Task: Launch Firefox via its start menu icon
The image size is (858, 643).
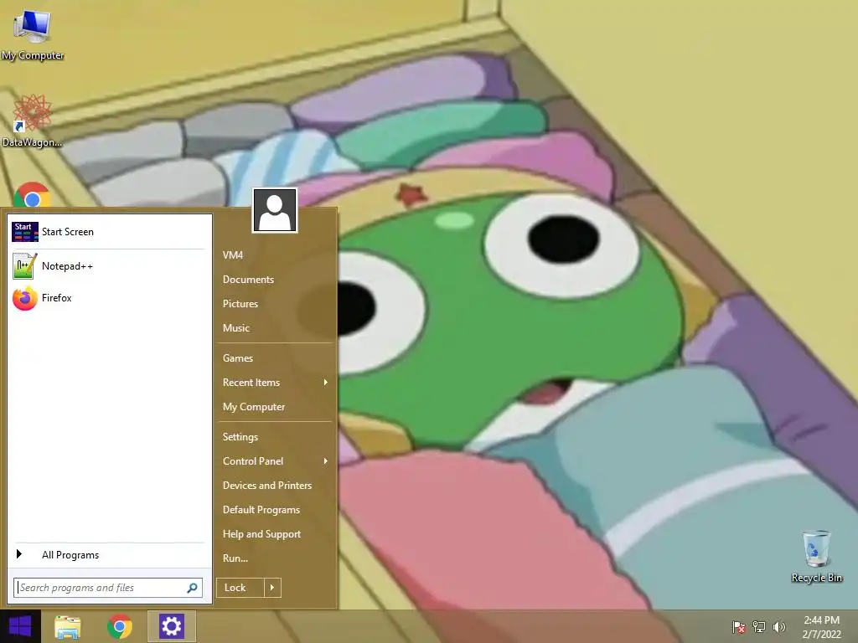Action: 24,298
